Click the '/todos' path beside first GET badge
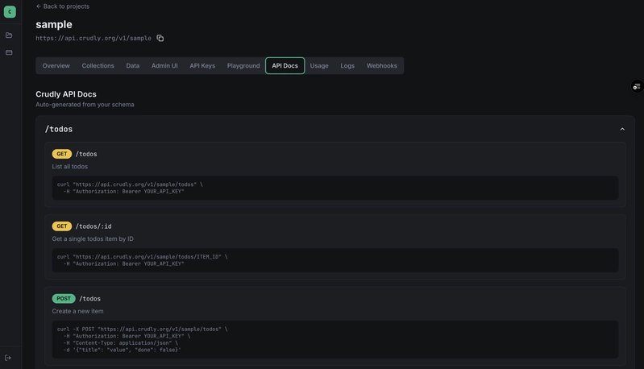 coord(86,154)
